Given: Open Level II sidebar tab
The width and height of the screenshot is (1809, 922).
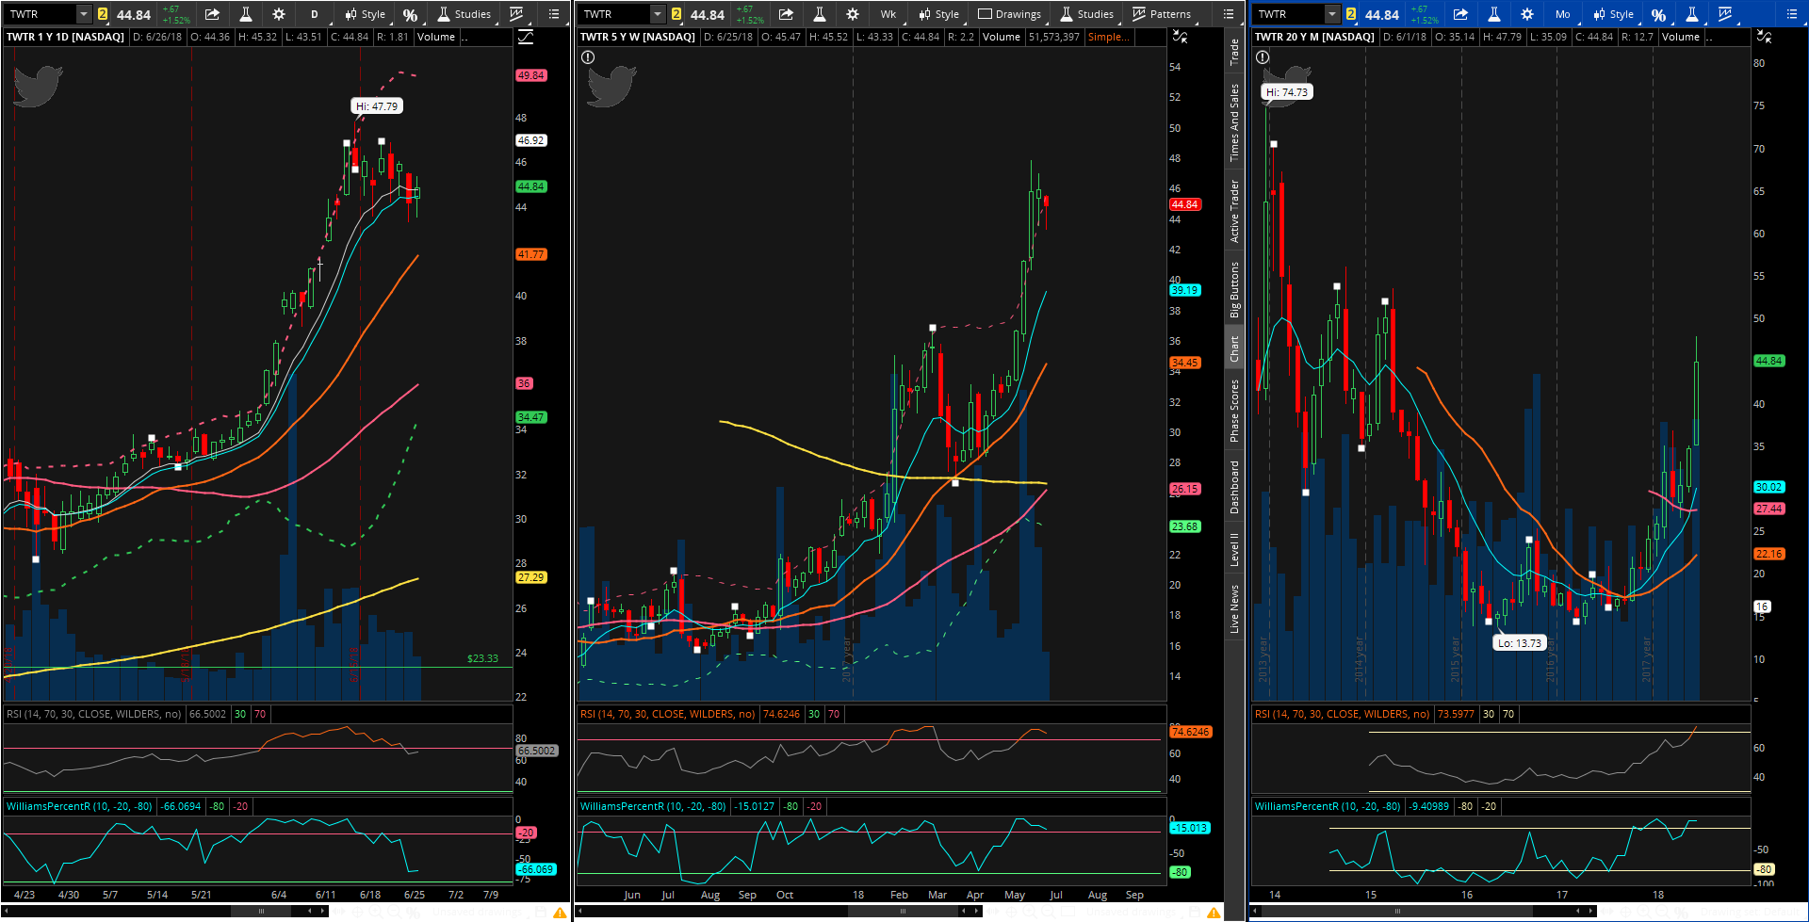Looking at the screenshot, I should (1234, 549).
